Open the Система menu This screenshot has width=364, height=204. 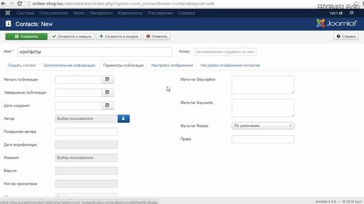25,13
